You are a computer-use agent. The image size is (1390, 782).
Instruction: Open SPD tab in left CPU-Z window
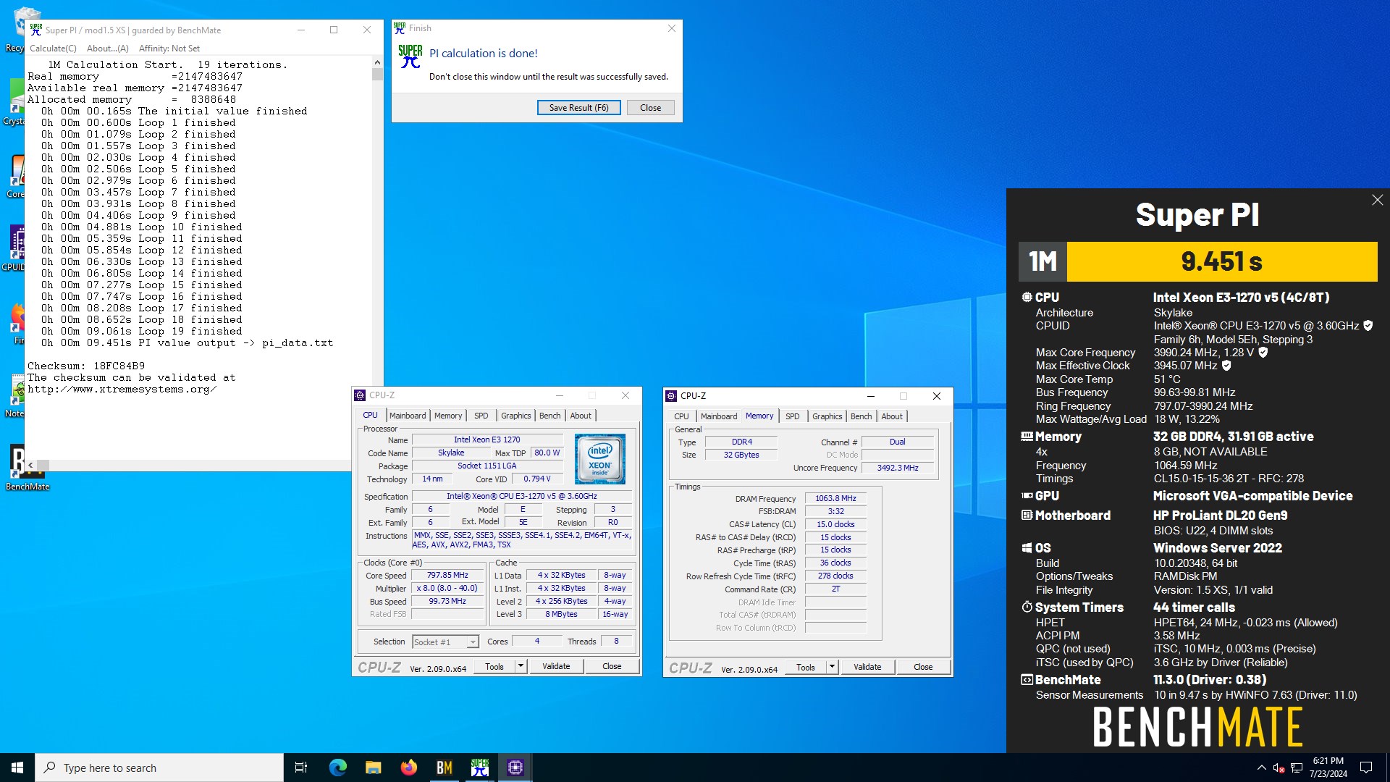481,415
